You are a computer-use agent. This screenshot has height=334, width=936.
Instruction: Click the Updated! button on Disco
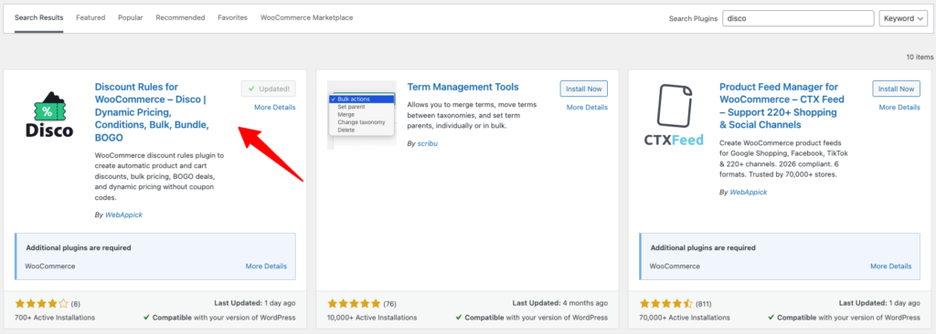(269, 89)
